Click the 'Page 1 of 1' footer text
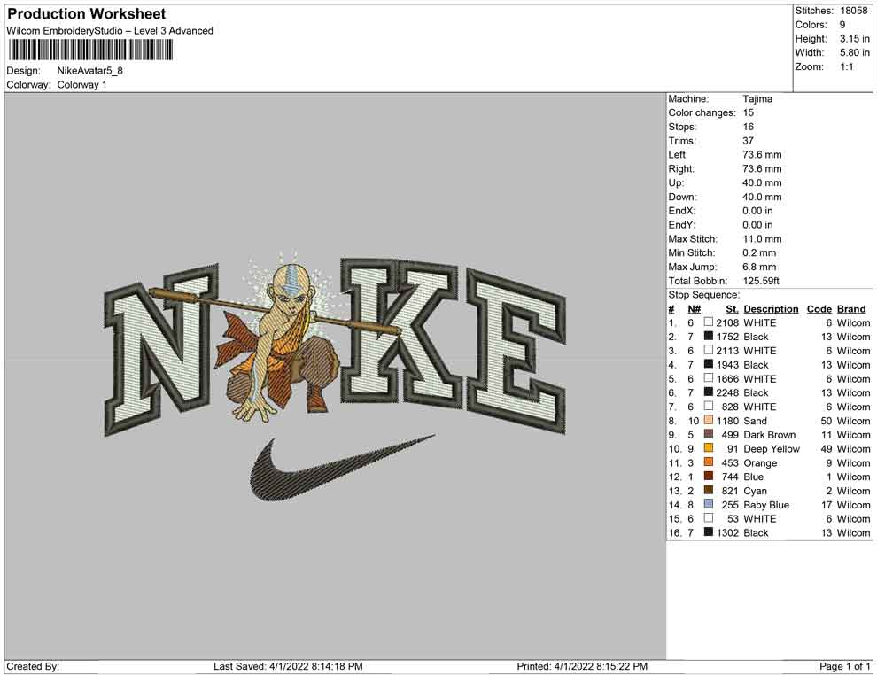 (844, 666)
